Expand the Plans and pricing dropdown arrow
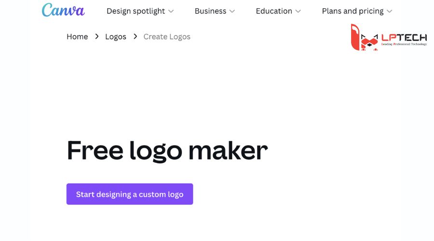Image resolution: width=434 pixels, height=241 pixels. tap(390, 11)
